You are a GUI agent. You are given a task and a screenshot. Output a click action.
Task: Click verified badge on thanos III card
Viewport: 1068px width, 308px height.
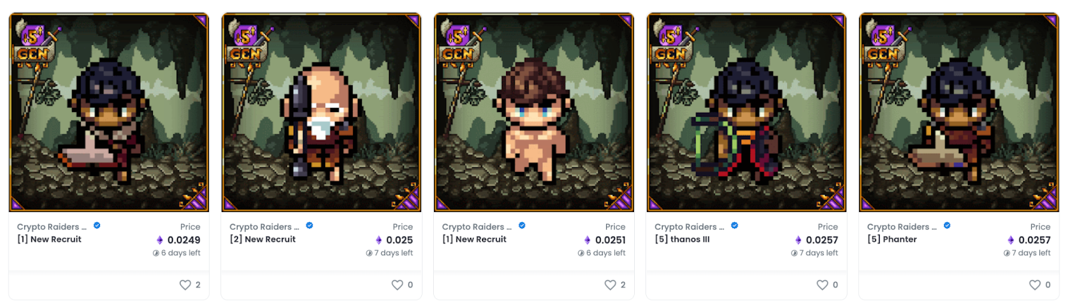[734, 226]
